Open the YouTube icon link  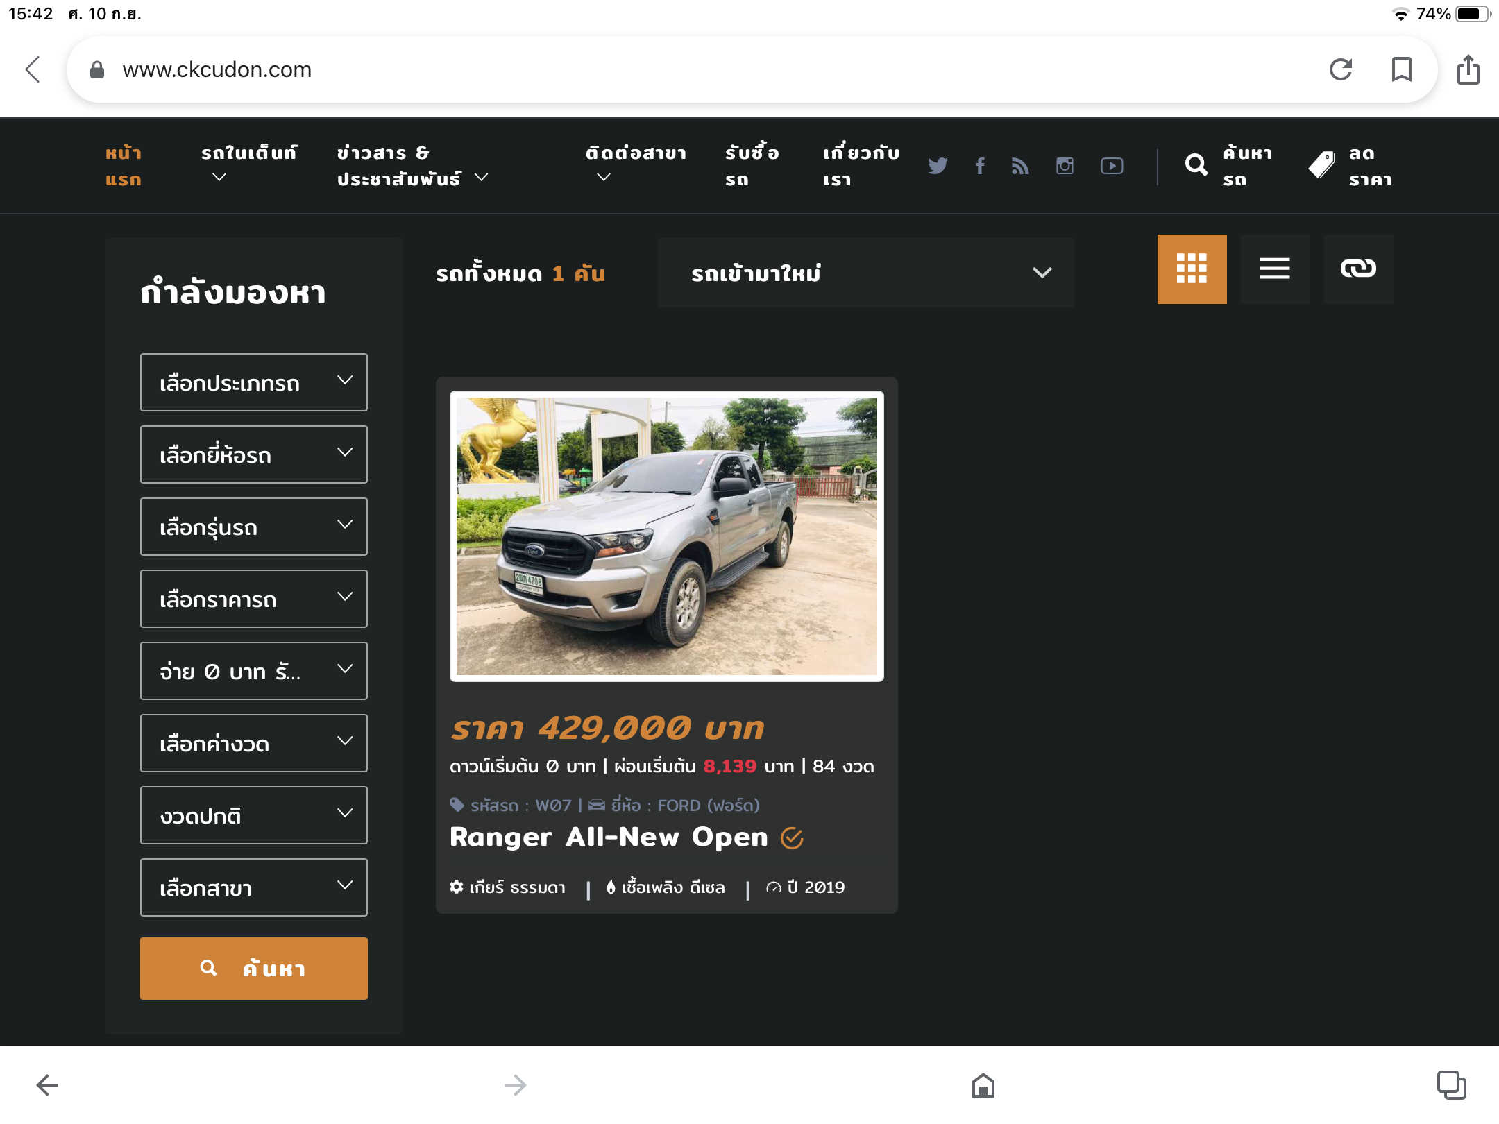point(1112,166)
